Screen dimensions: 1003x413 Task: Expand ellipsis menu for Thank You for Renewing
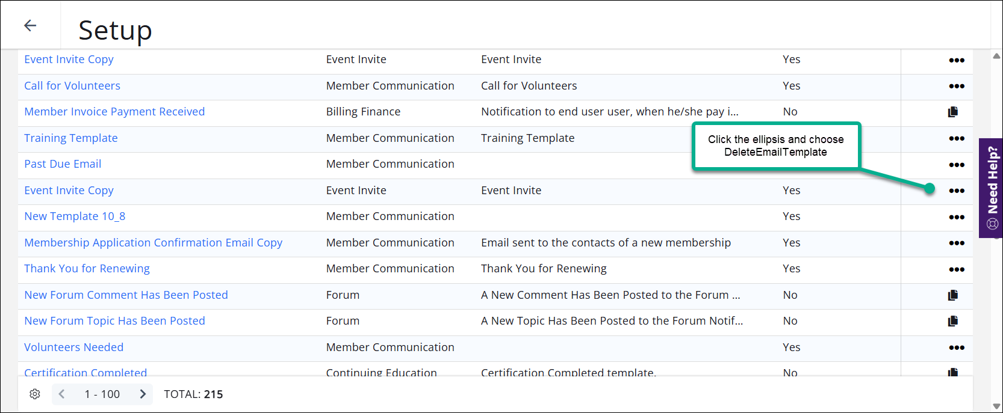pos(957,269)
